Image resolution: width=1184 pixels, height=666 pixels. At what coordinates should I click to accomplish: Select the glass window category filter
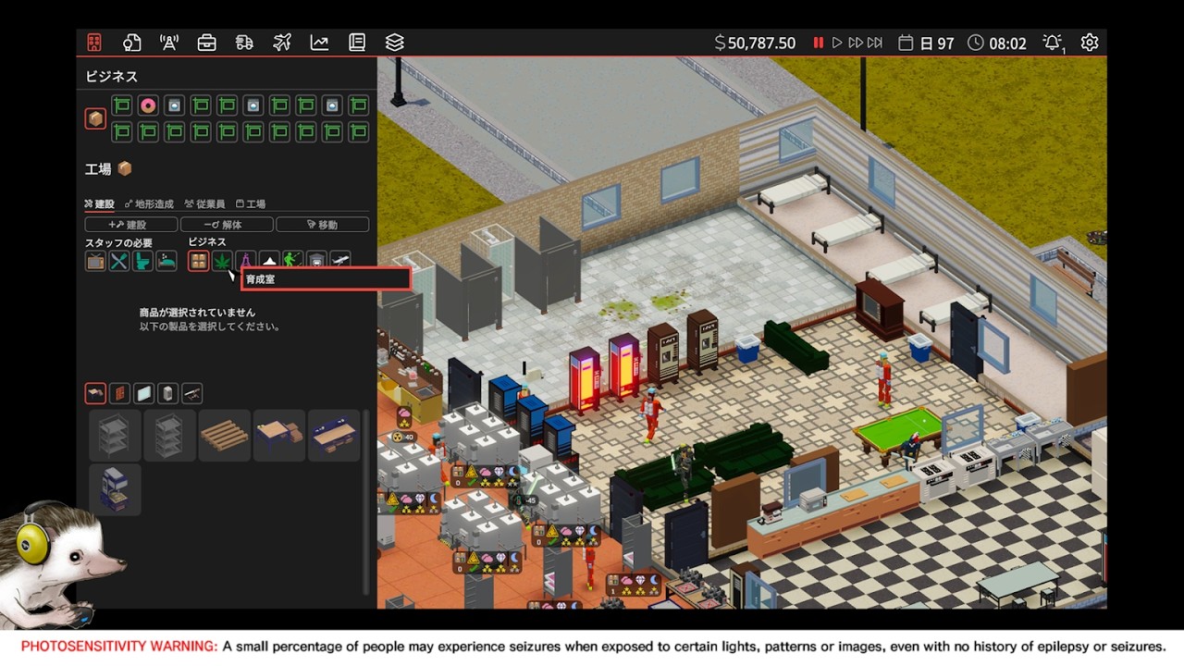(143, 394)
